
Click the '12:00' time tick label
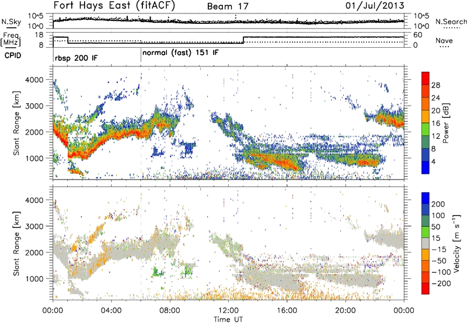(228, 311)
